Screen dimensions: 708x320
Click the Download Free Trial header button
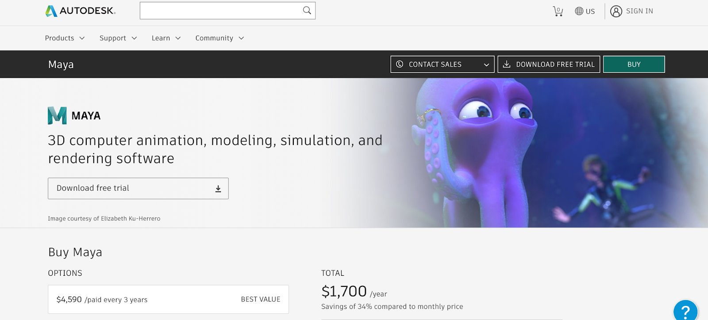coord(549,64)
